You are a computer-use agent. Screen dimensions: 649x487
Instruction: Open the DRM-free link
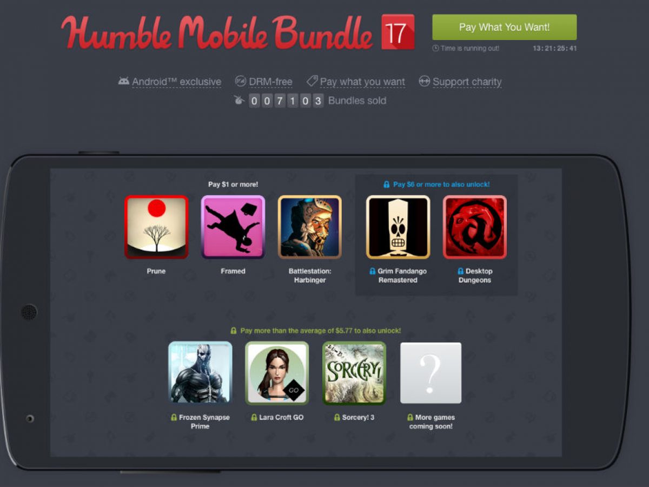click(x=270, y=82)
